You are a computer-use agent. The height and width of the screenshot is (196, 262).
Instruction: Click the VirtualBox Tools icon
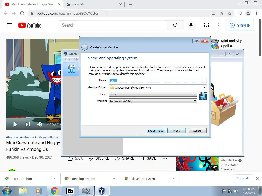coord(72,69)
